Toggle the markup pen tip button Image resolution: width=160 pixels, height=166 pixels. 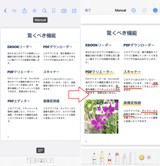155,10
